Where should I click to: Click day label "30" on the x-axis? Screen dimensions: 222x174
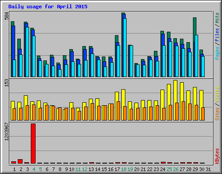[202, 169]
